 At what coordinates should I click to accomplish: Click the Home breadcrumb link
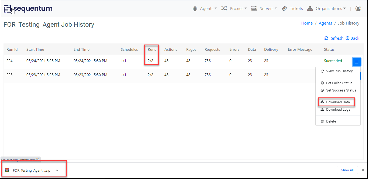[307, 23]
